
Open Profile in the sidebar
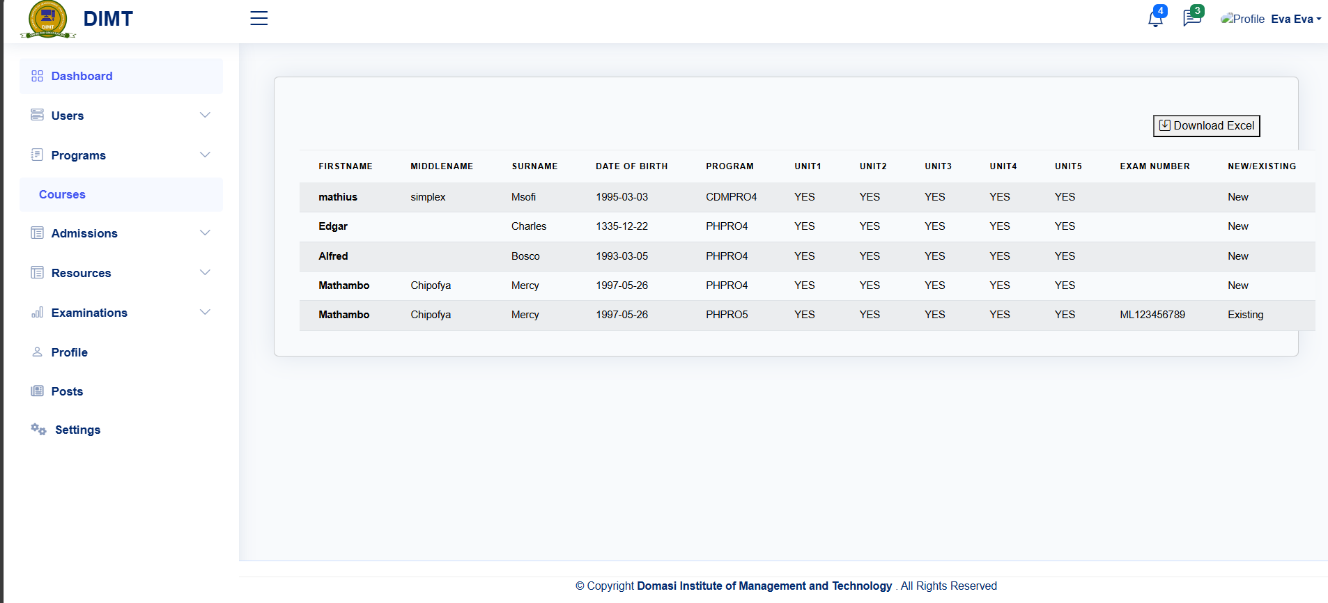click(x=121, y=352)
